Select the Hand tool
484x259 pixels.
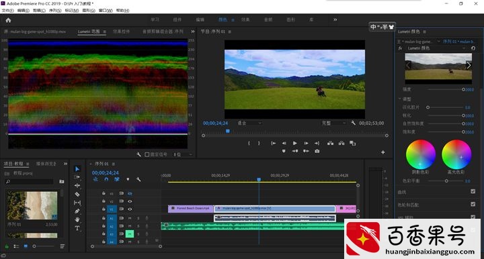point(77,219)
